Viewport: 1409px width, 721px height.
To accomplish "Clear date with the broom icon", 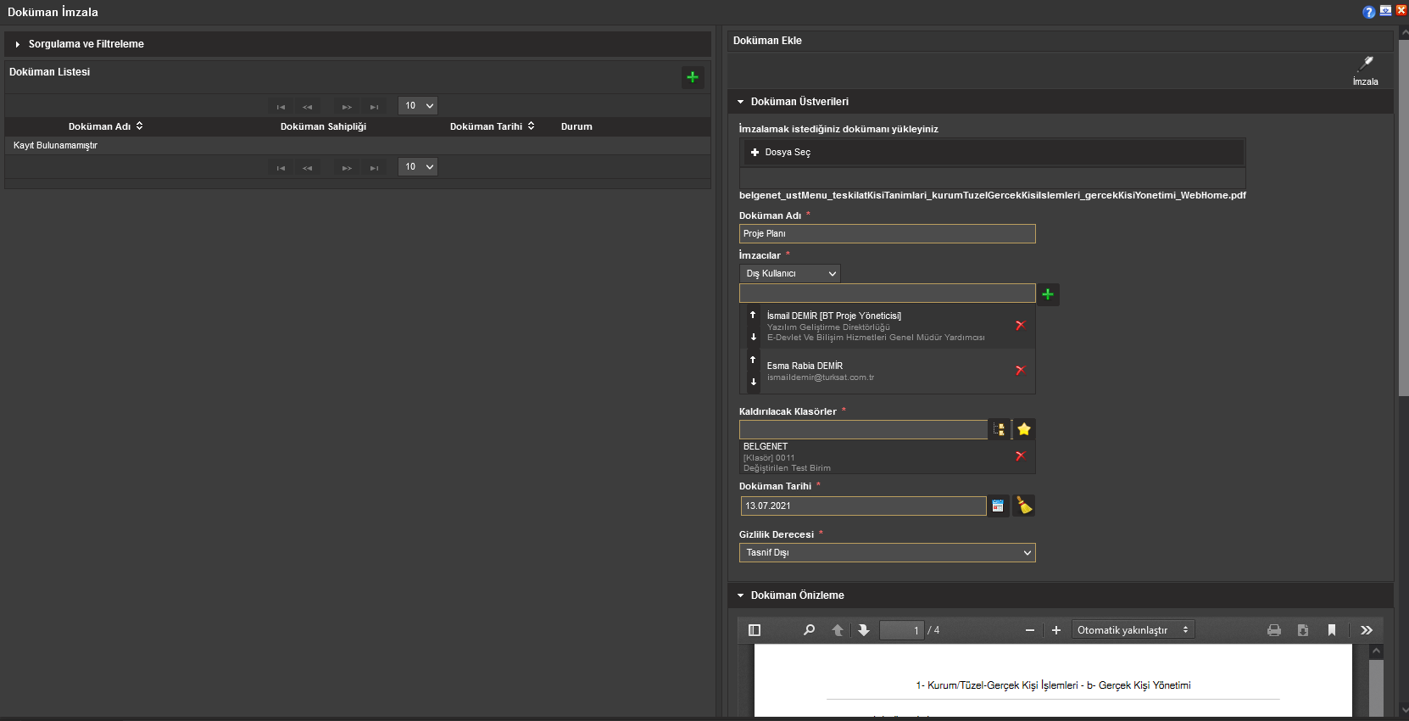I will pos(1024,506).
